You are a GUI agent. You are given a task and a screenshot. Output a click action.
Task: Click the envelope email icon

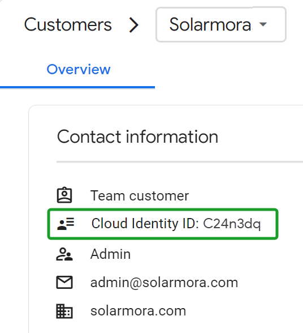pos(64,283)
